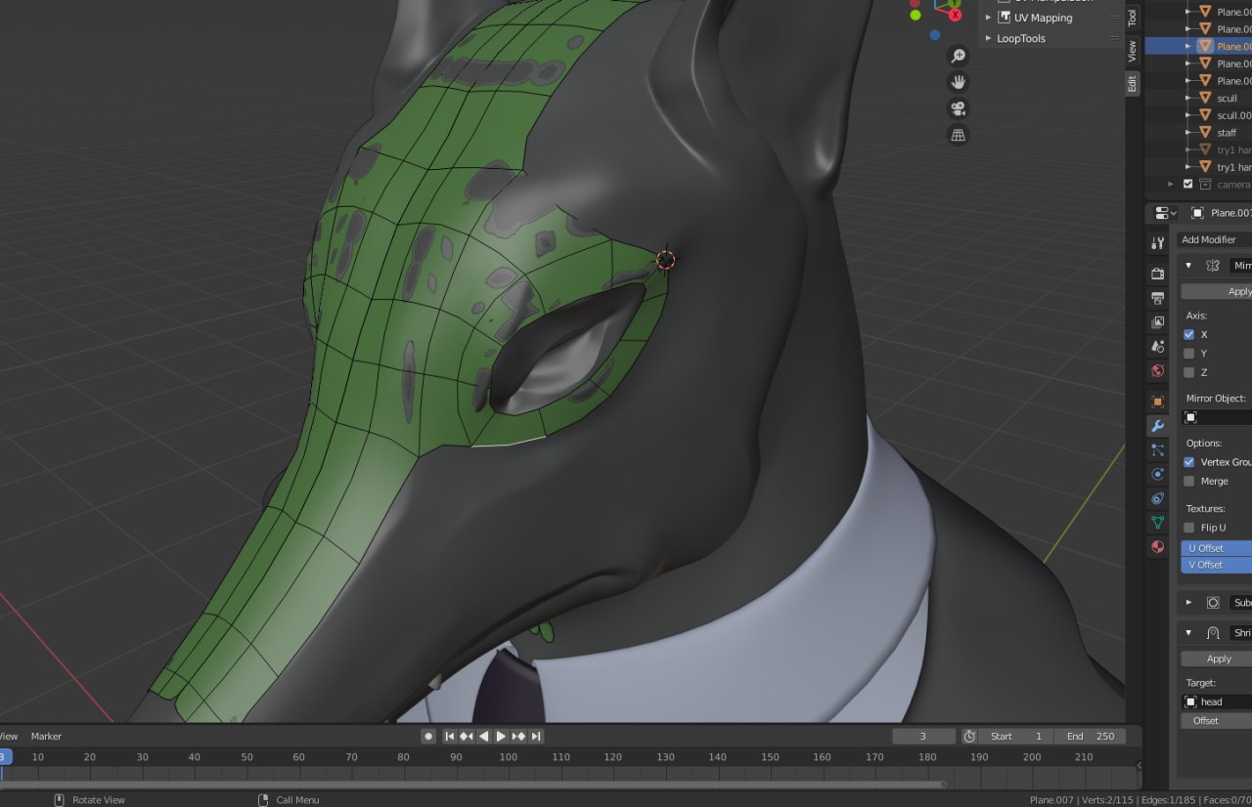This screenshot has width=1252, height=807.
Task: Click the Subdivision modifier icon
Action: click(x=1213, y=603)
